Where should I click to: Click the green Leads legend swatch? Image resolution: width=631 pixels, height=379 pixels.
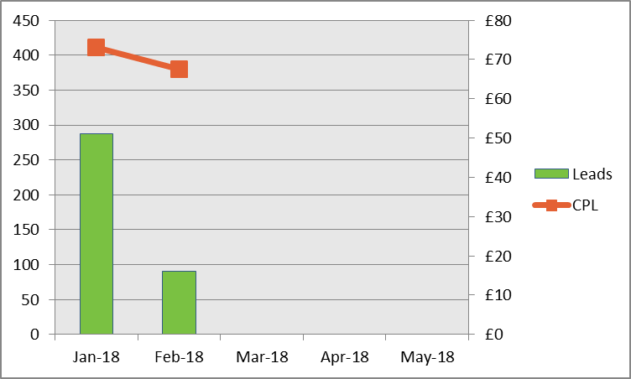pos(551,174)
